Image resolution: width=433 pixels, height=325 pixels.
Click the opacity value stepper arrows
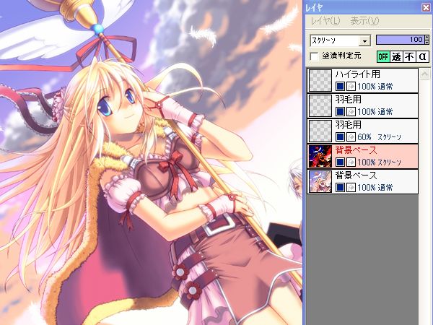point(426,40)
